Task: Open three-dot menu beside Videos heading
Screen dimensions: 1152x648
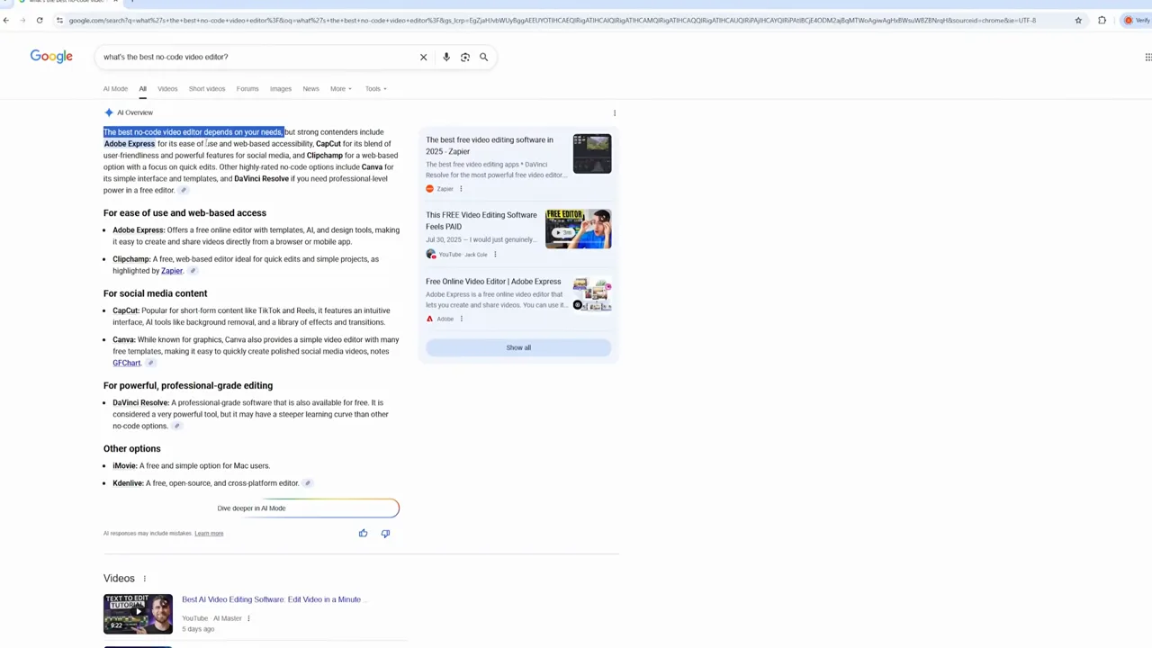Action: pos(144,579)
